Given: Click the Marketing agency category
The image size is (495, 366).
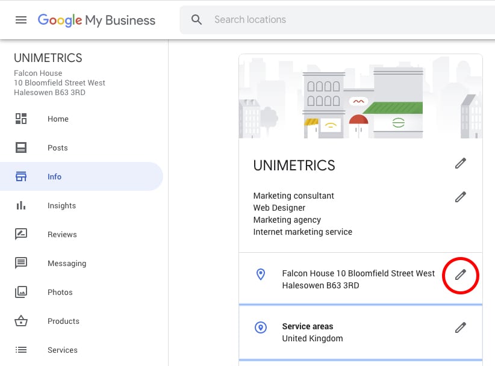Looking at the screenshot, I should pos(287,220).
